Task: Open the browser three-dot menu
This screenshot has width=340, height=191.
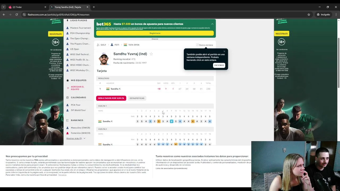Action: [x=336, y=15]
